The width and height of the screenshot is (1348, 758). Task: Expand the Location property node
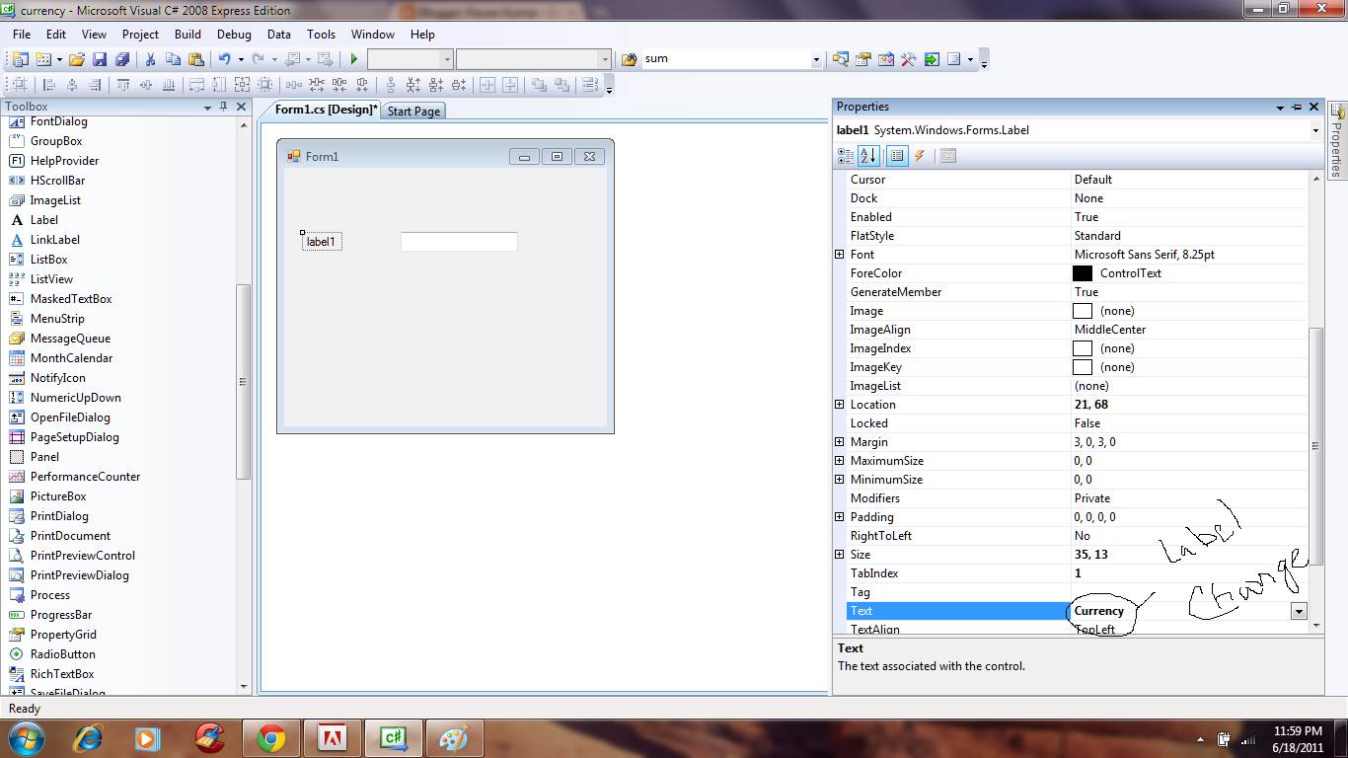click(x=840, y=405)
